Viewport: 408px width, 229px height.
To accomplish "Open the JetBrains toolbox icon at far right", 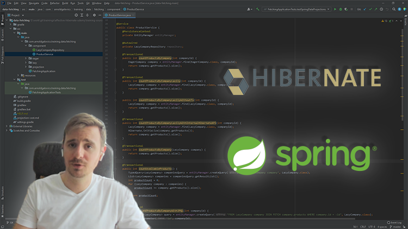I will [x=405, y=9].
